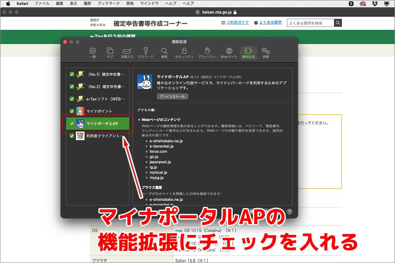Uncheck the マイナポータルAP extension checkbox
The height and width of the screenshot is (263, 395).
coord(71,124)
